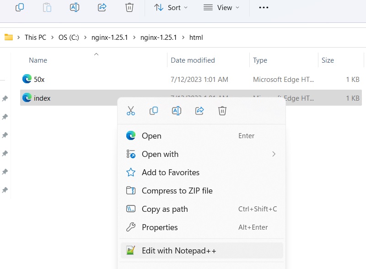Open the Sort options dropdown
Screen dimensions: 366x269
171,8
